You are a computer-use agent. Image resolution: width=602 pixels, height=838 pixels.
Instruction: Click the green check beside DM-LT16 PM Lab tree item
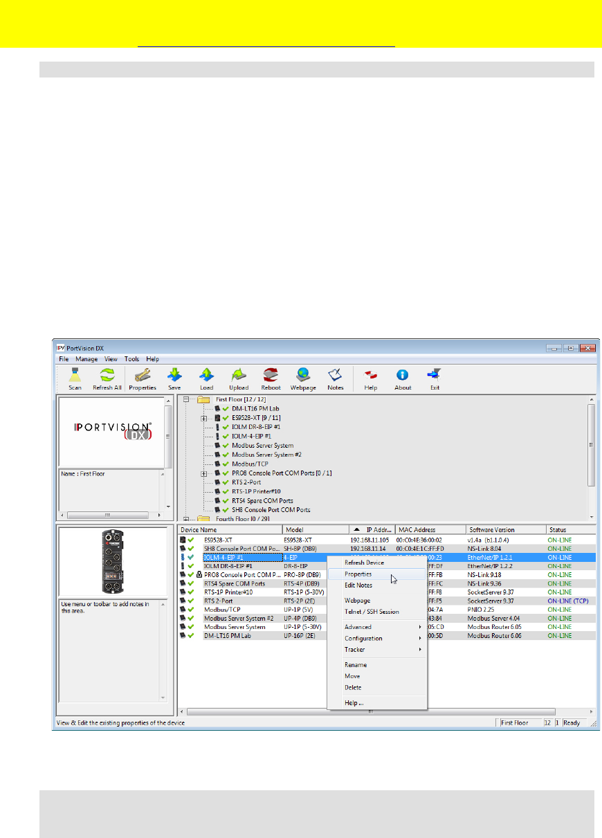click(226, 409)
